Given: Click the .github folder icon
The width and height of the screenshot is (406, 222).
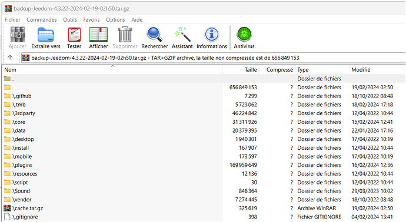Looking at the screenshot, I should pyautogui.click(x=7, y=96).
